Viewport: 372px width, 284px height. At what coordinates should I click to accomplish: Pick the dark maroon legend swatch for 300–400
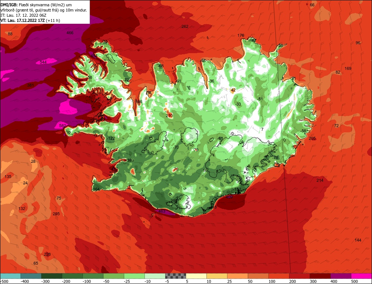(320, 276)
